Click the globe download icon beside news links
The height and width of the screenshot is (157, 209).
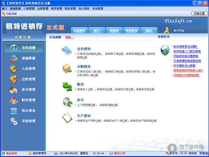click(165, 50)
